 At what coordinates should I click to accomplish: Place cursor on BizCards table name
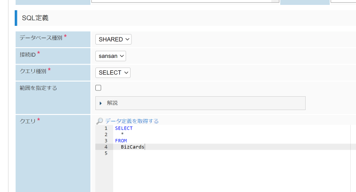pyautogui.click(x=132, y=147)
